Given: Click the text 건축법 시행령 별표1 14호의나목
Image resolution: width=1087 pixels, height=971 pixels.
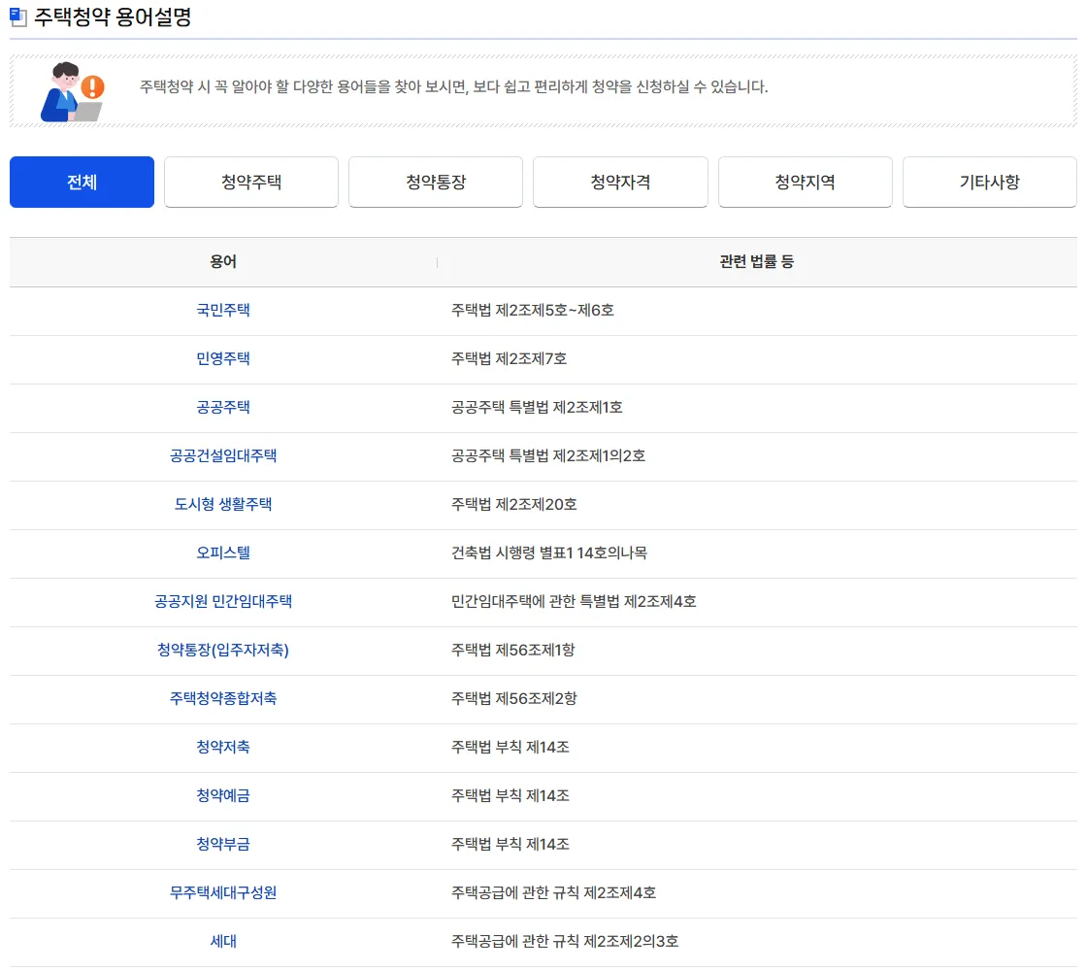Looking at the screenshot, I should (x=549, y=552).
